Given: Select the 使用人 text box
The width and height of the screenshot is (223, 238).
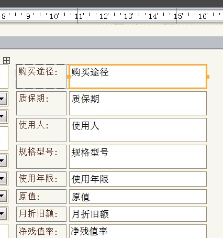Looking at the screenshot, I should pyautogui.click(x=138, y=130).
